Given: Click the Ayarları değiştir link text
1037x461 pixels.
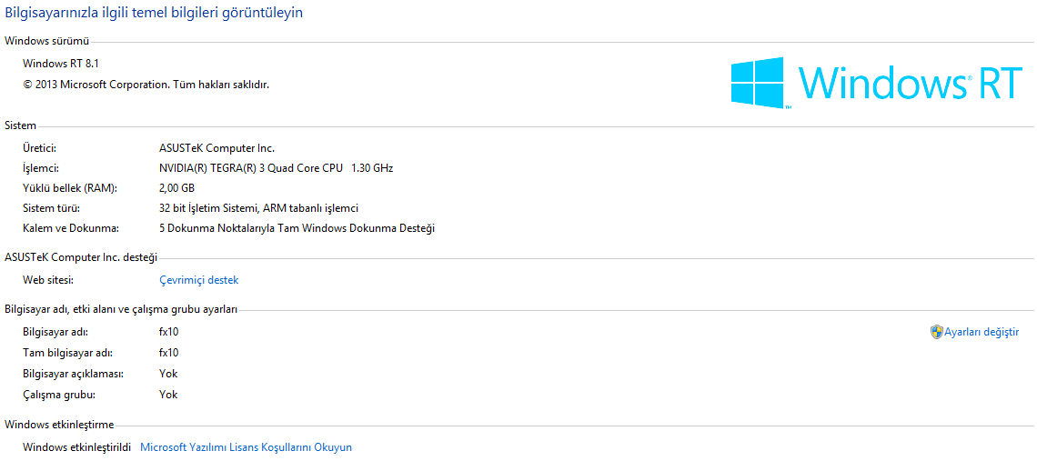Looking at the screenshot, I should coord(982,332).
